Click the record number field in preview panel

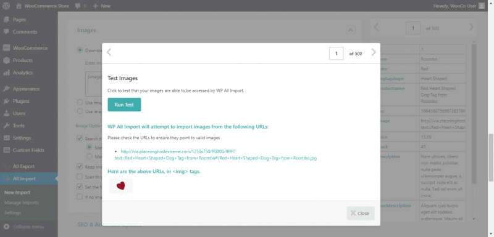coord(413,28)
